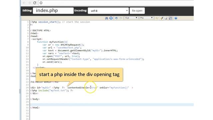This screenshot has width=213, height=120.
Task: Open the 10 pt font size dropdown
Action: point(131,18)
